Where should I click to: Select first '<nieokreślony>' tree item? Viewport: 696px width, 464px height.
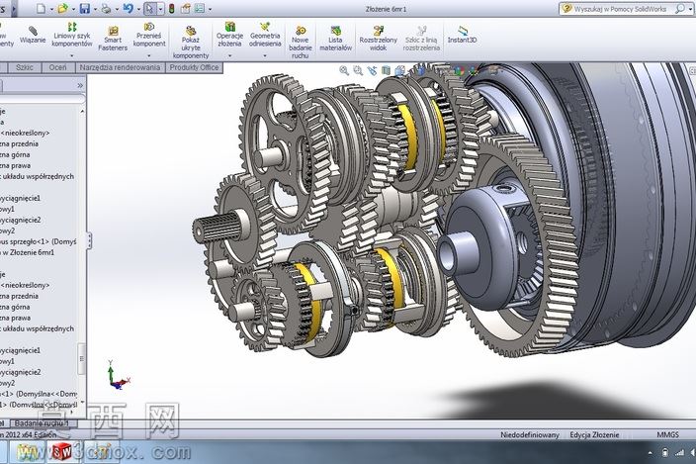click(x=25, y=133)
